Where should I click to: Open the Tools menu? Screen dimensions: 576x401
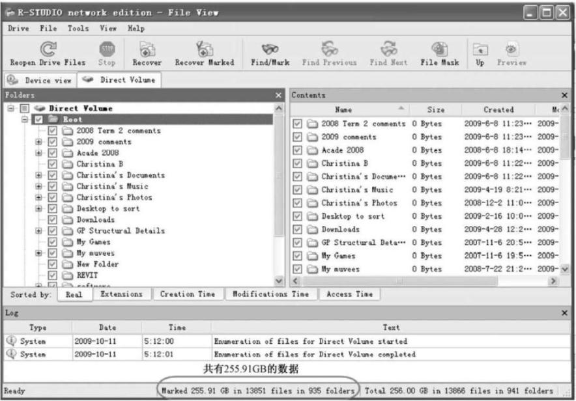(x=78, y=29)
